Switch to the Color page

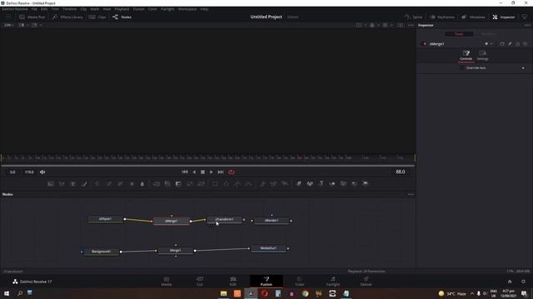[300, 282]
